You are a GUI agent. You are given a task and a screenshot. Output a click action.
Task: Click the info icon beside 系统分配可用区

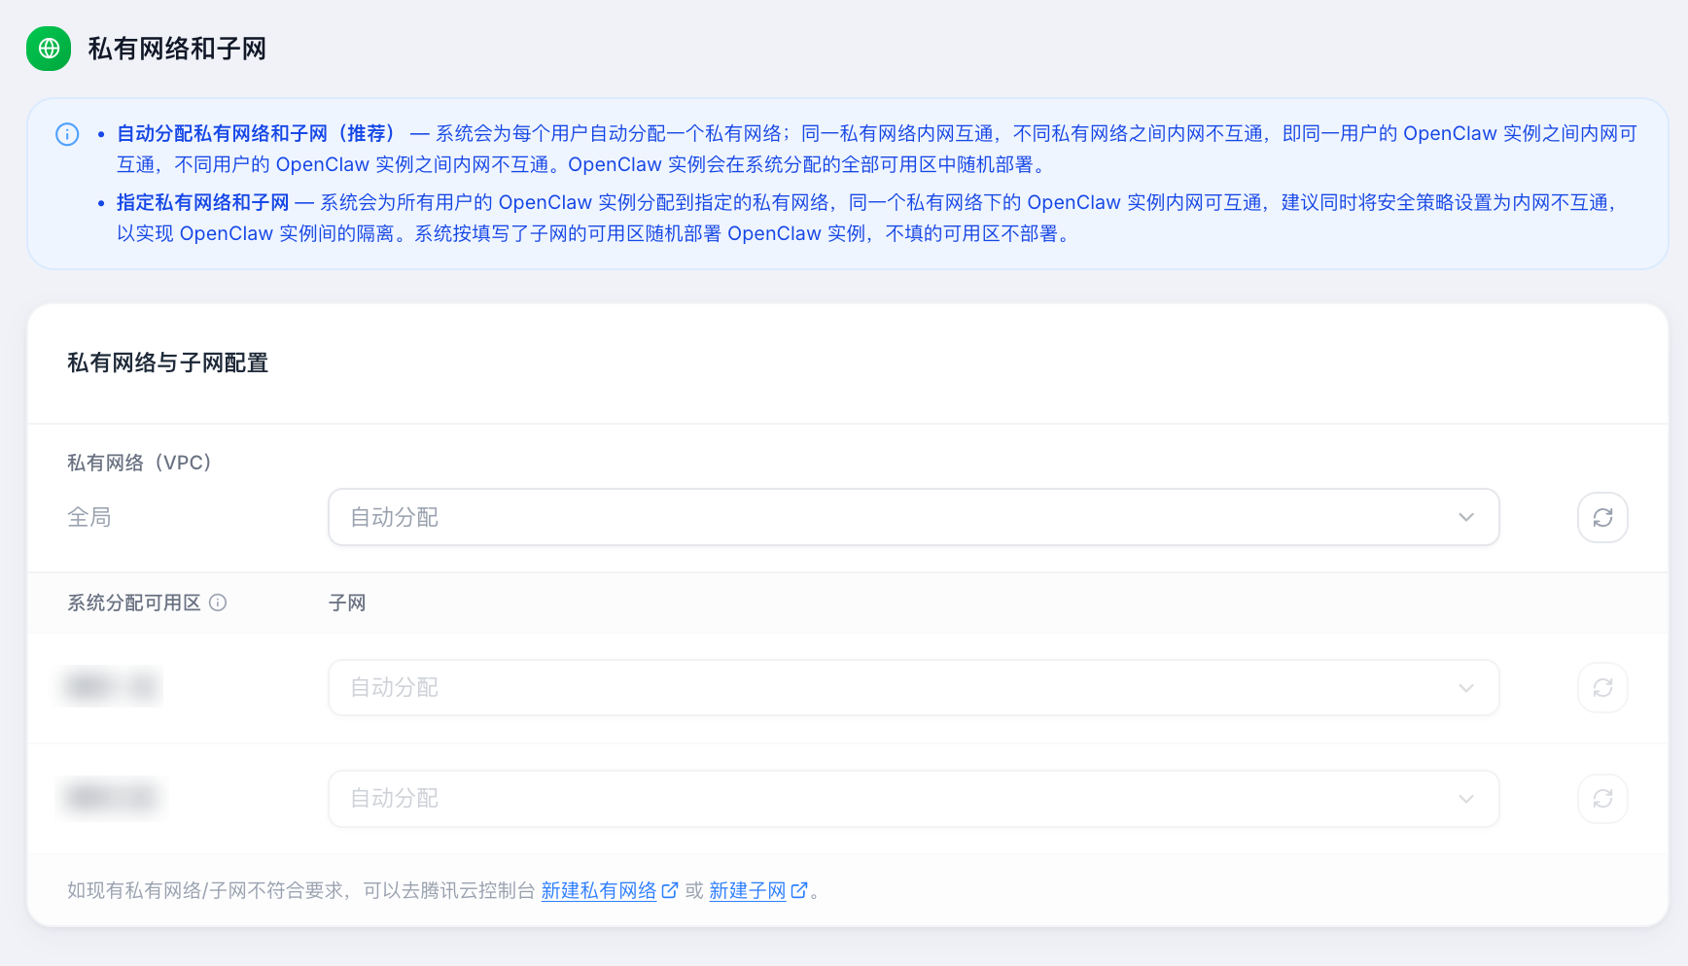click(x=218, y=603)
